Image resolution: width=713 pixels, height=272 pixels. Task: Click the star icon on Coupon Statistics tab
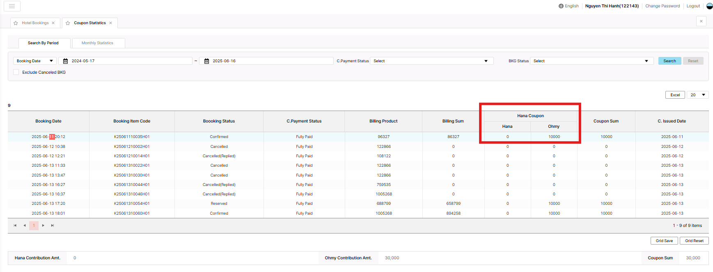point(68,23)
